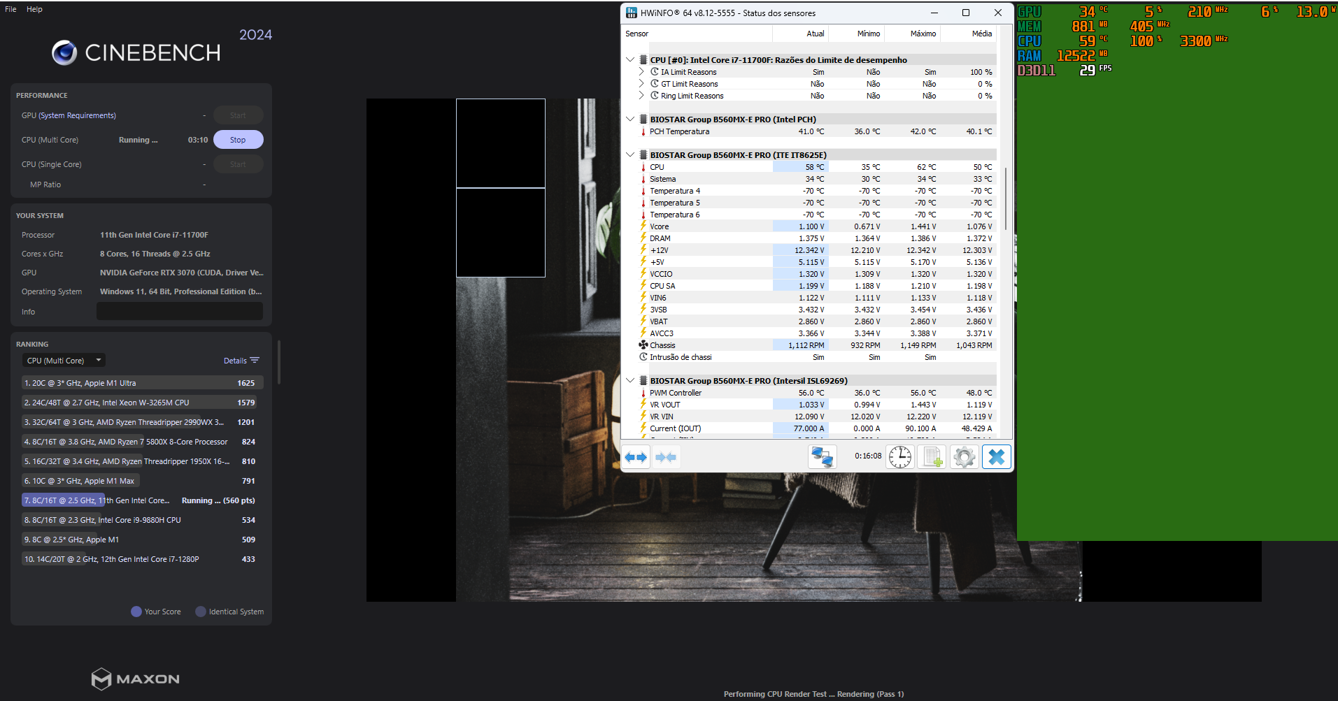Select ranking entry Ryzen Threadripper 2990WX
This screenshot has height=701, width=1338.
pyautogui.click(x=142, y=422)
